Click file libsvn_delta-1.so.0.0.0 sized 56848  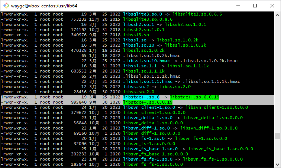[153, 123]
